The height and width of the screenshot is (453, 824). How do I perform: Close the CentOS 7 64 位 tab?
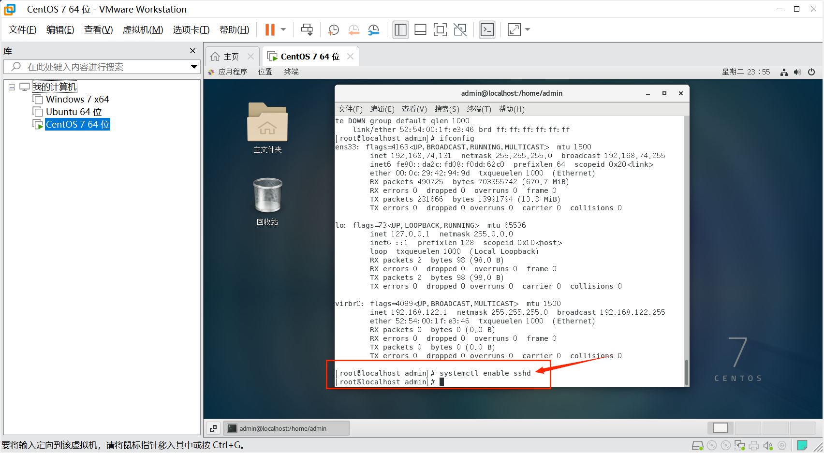(350, 57)
